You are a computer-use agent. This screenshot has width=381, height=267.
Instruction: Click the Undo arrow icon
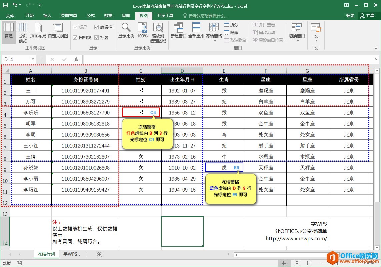15,5
